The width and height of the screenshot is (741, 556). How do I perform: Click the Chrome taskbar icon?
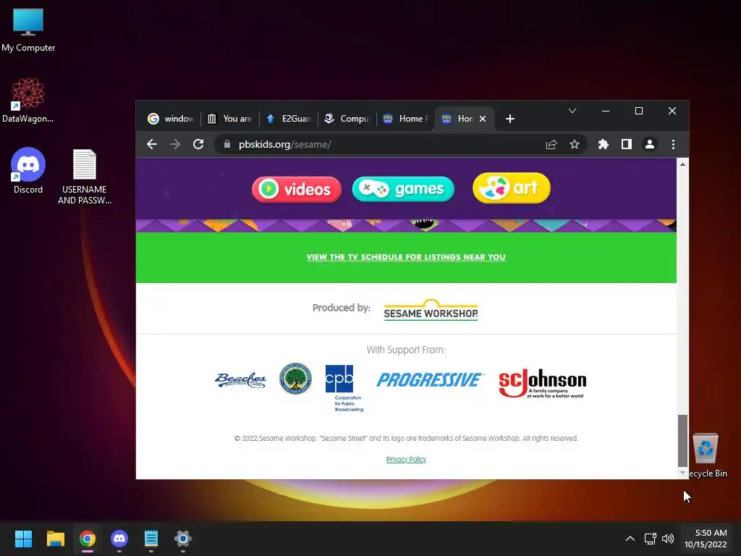click(x=88, y=539)
